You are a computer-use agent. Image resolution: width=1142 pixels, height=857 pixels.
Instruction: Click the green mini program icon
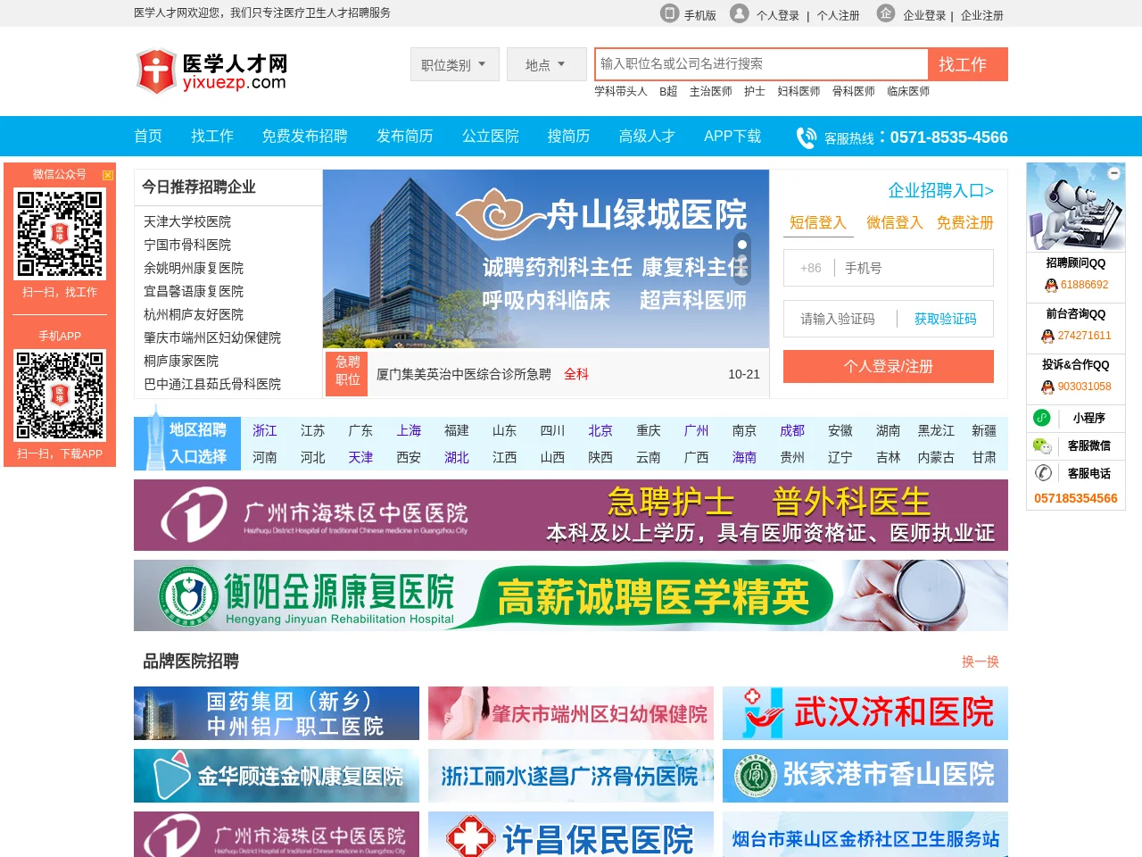coord(1042,418)
